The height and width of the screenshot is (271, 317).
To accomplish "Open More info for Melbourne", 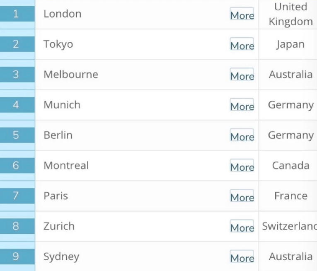I will click(242, 76).
